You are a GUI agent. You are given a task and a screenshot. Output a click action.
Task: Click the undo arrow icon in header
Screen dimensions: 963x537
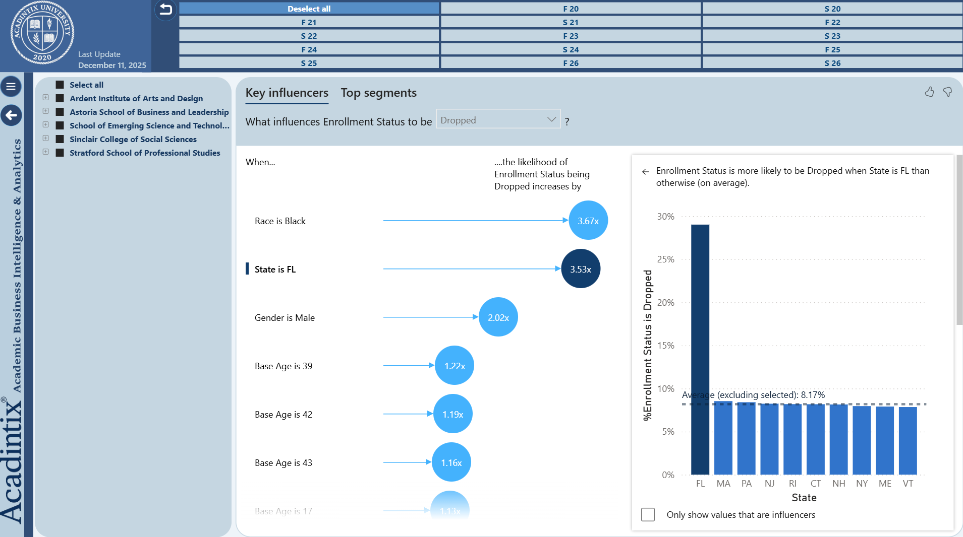coord(165,9)
